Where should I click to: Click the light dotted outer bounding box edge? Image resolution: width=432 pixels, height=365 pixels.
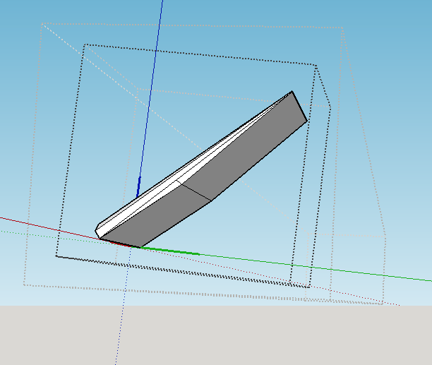point(193,26)
